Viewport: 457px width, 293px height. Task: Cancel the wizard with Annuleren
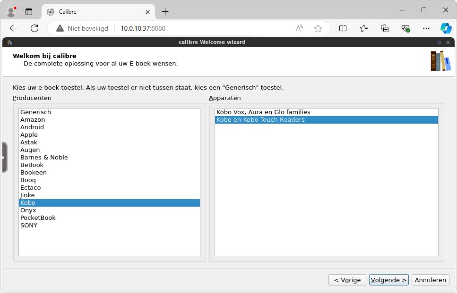(431, 280)
